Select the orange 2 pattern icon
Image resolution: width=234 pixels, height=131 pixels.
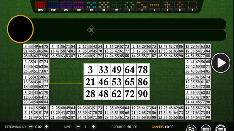tap(180, 6)
